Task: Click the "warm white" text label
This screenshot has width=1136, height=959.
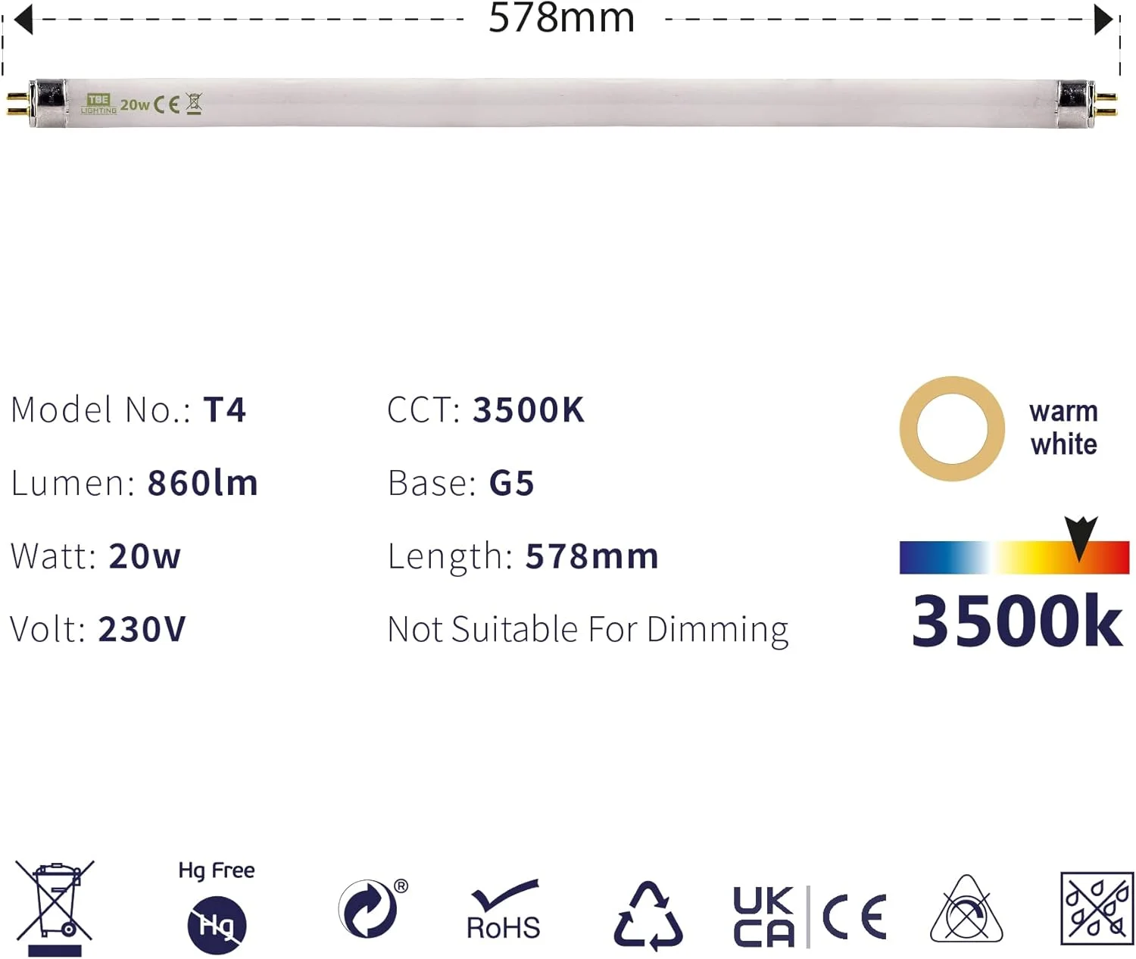Action: (1063, 428)
